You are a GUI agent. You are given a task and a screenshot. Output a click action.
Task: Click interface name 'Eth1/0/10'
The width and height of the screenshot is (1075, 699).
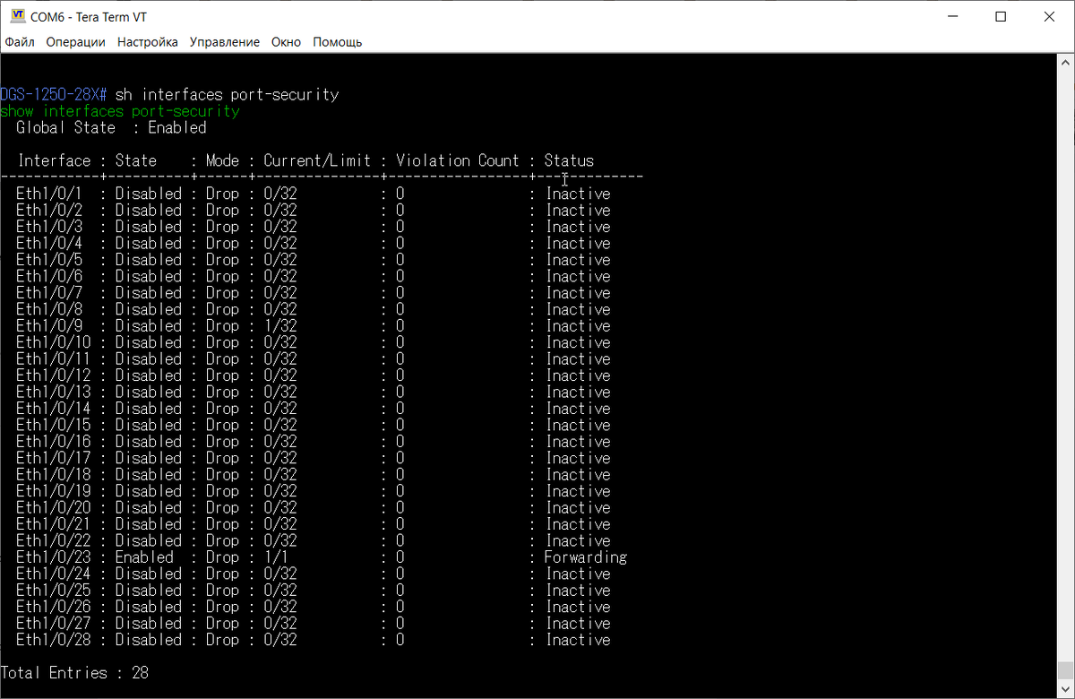(x=54, y=342)
